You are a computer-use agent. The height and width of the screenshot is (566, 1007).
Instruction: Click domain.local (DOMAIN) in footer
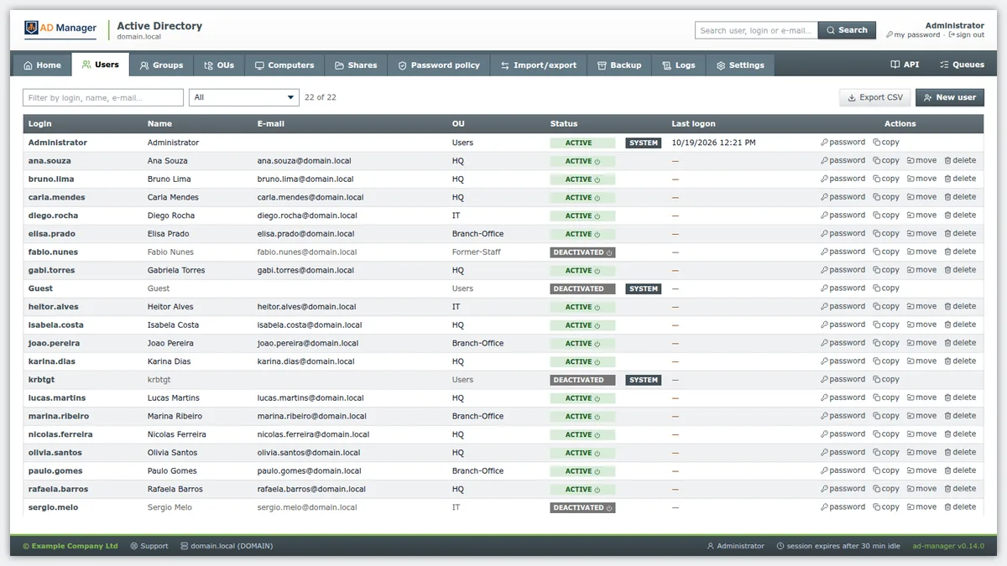227,546
